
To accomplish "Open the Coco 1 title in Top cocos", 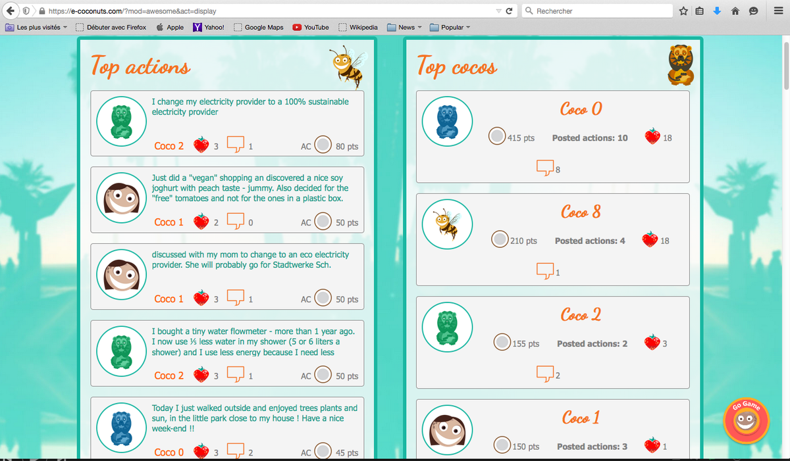I will [x=581, y=418].
